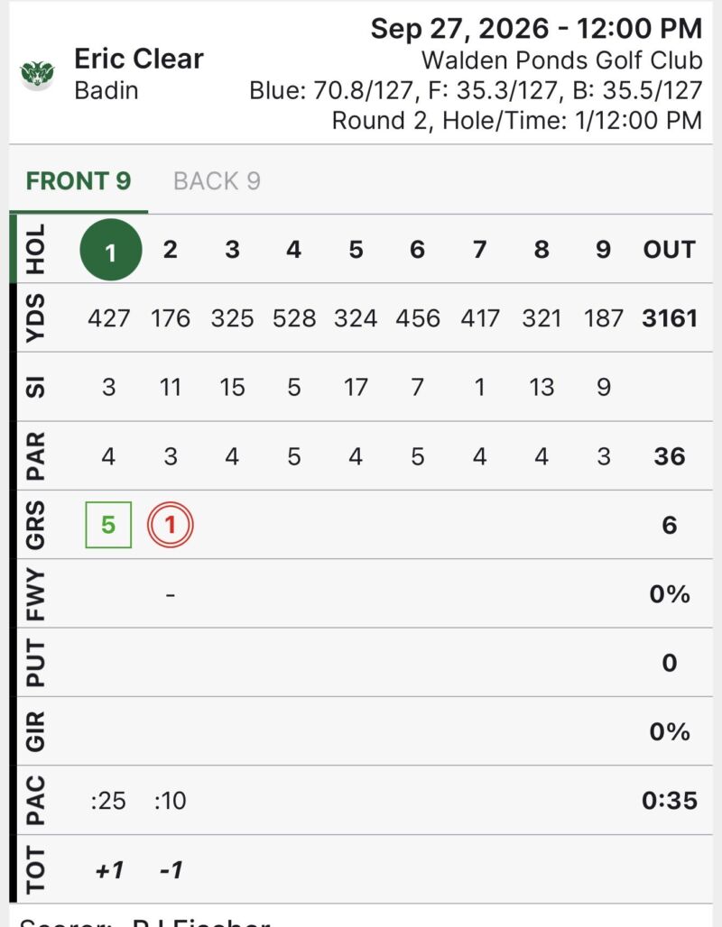
Task: Click the +1 total on hole 1
Action: click(109, 869)
